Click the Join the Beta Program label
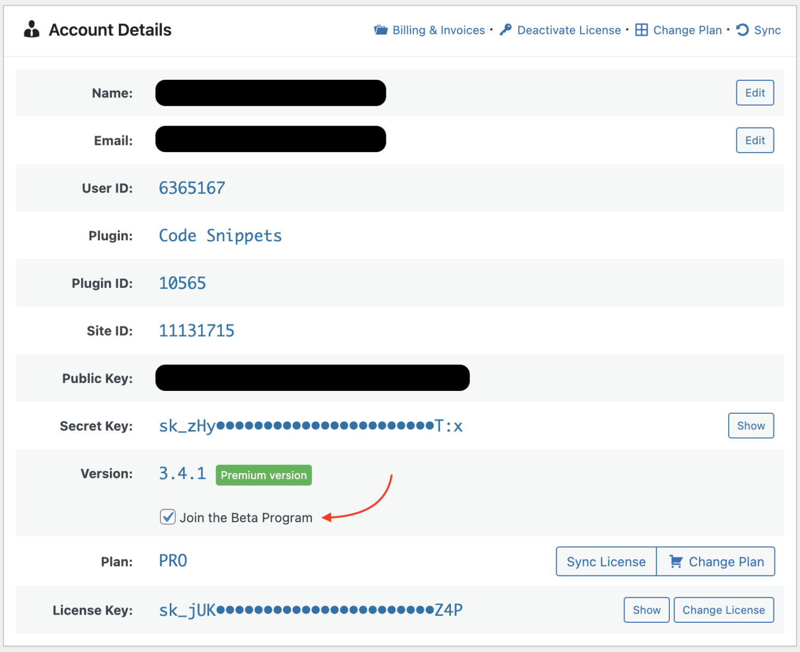 (x=246, y=518)
